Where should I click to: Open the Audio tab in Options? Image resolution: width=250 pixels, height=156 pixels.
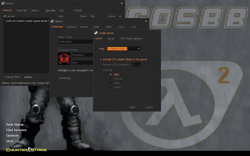click(x=96, y=27)
